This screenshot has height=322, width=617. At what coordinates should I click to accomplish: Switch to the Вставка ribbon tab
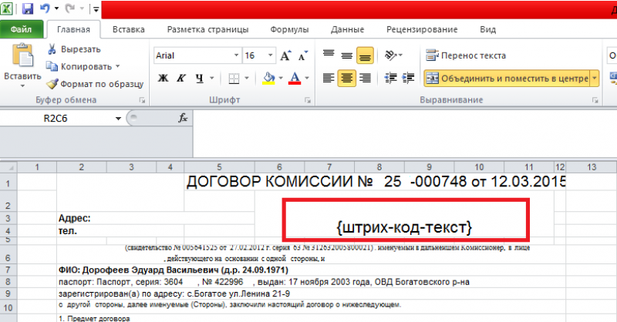tap(128, 29)
